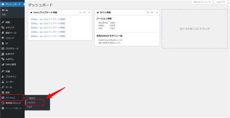Open the 再利用ブロック menu item
Screen dimensions: 230x118
pos(12,103)
